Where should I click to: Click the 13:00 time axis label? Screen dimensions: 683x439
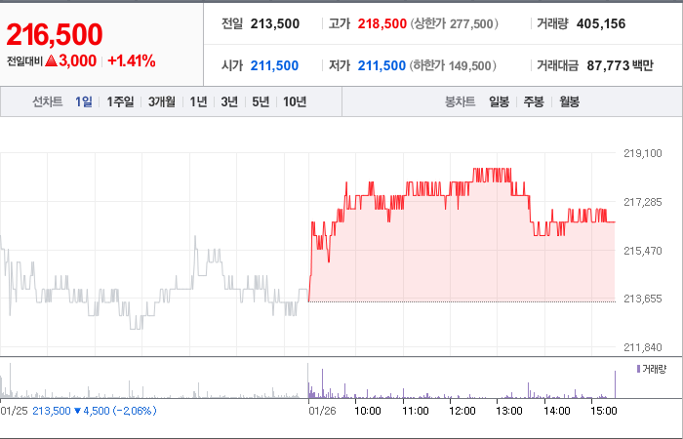(x=509, y=411)
